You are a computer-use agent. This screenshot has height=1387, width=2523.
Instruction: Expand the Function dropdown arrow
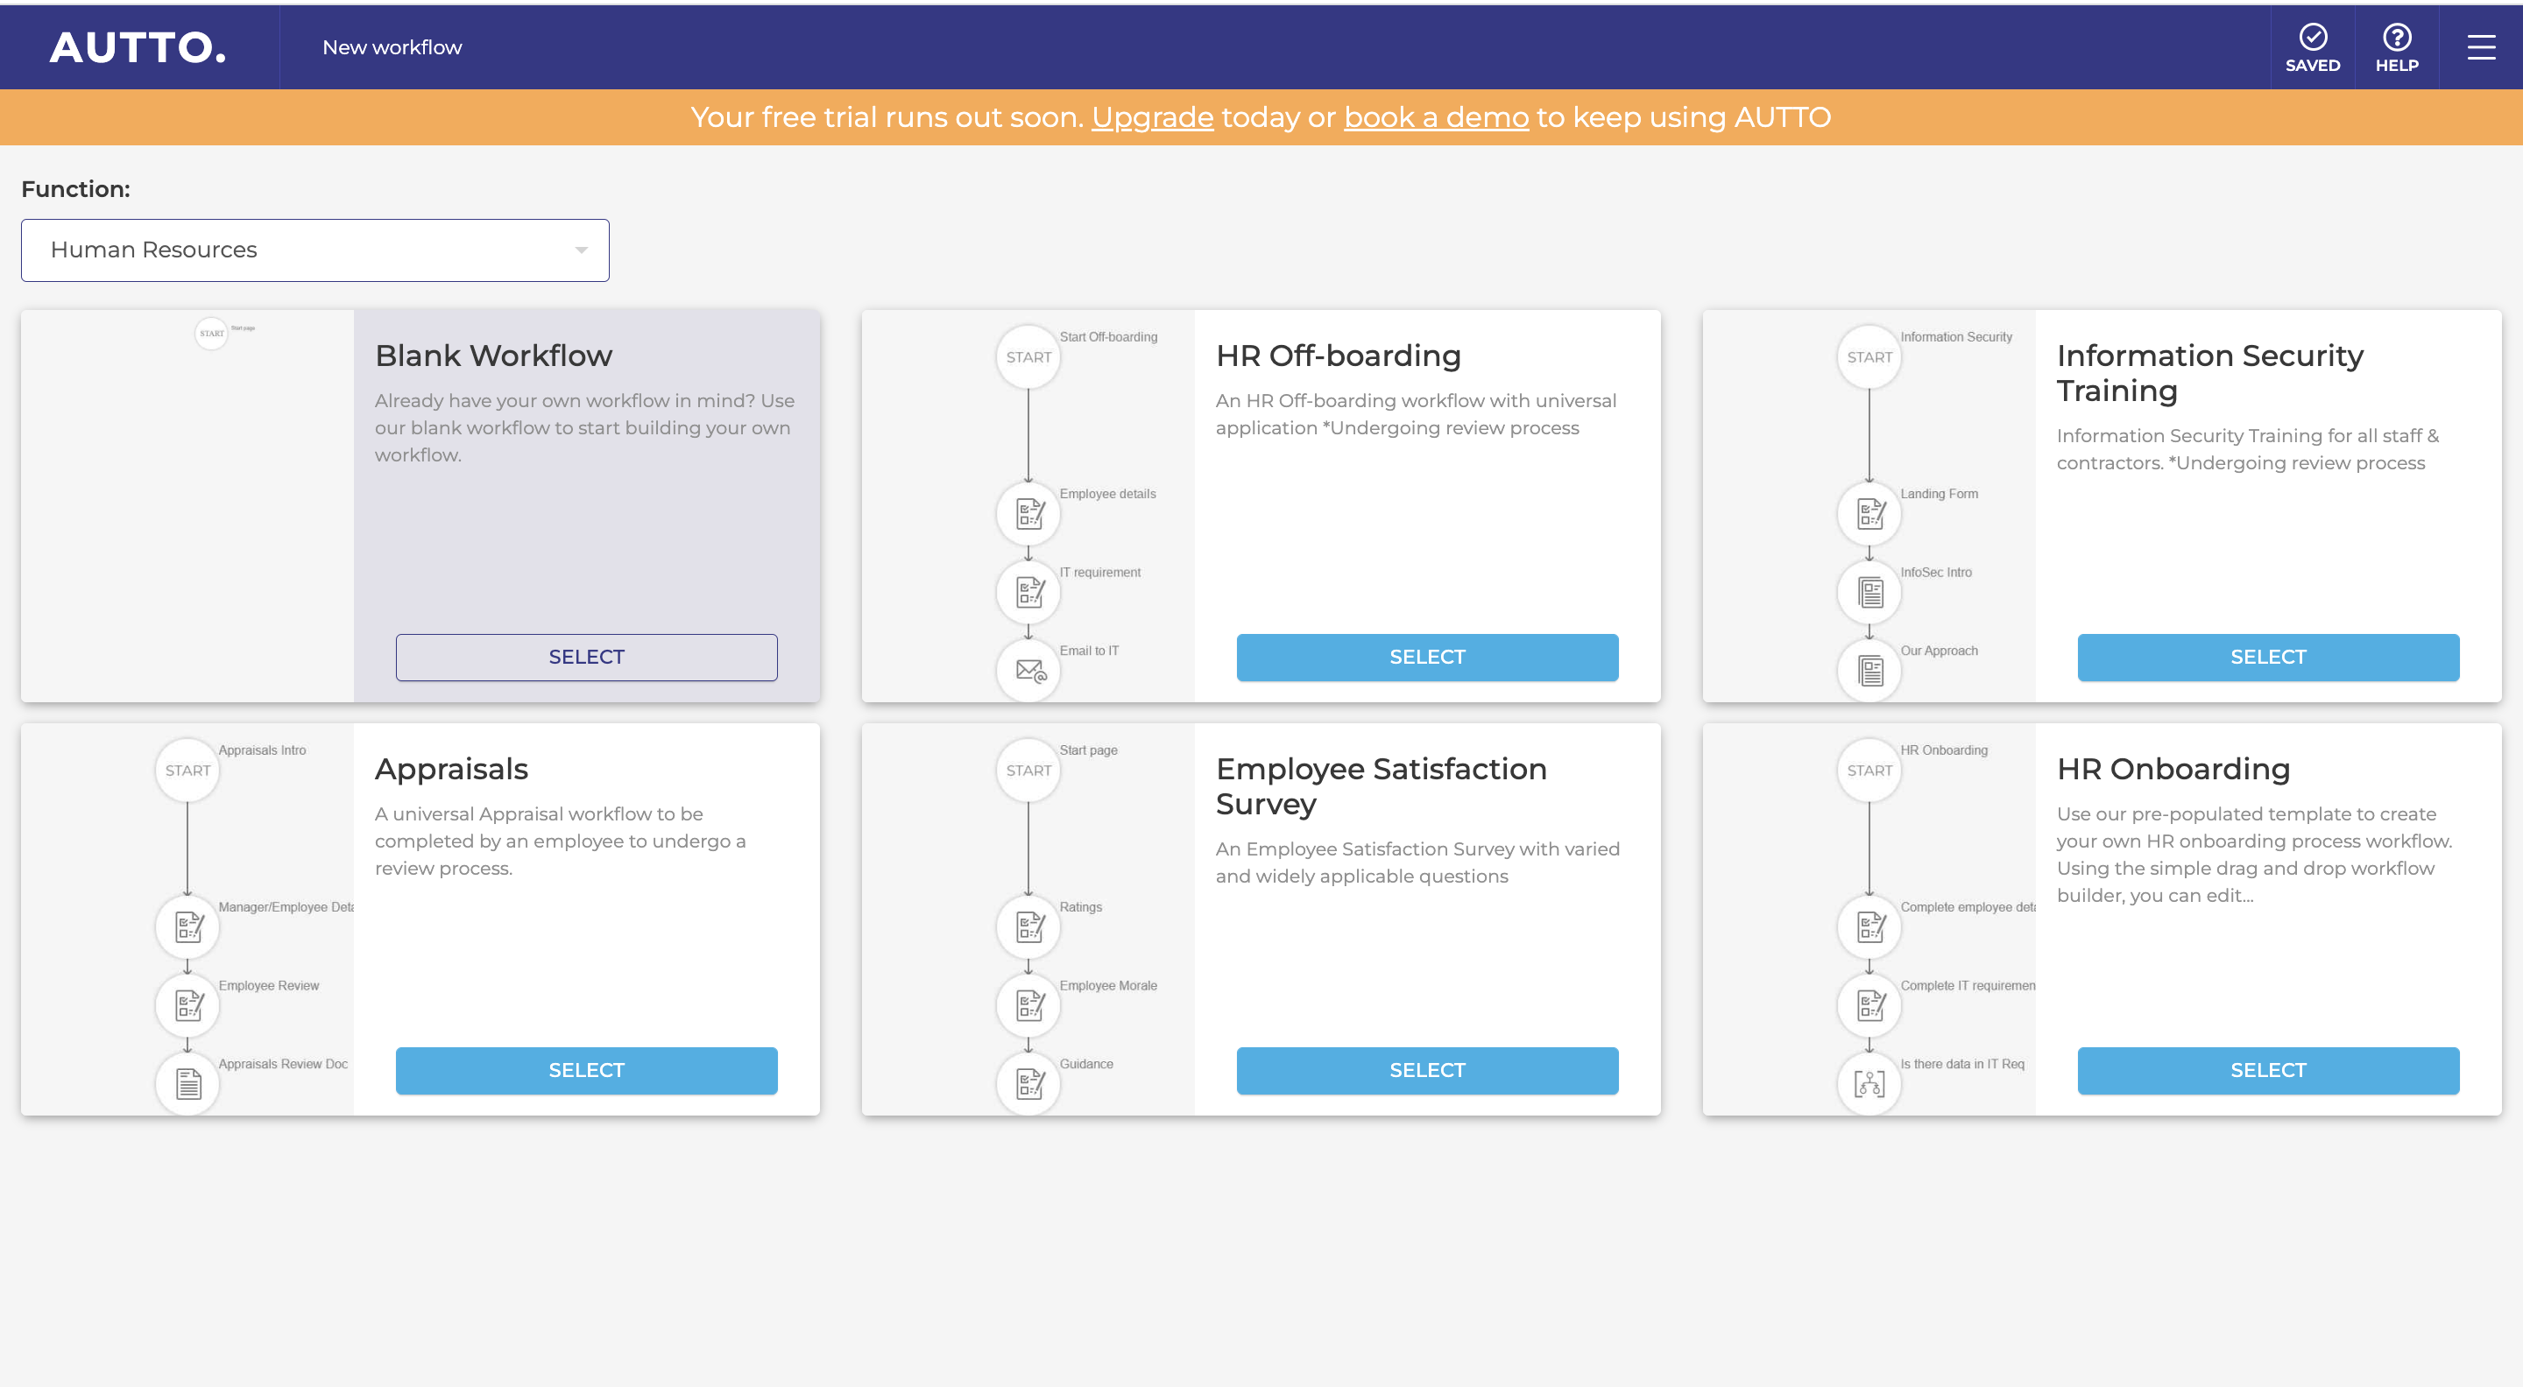coord(581,250)
